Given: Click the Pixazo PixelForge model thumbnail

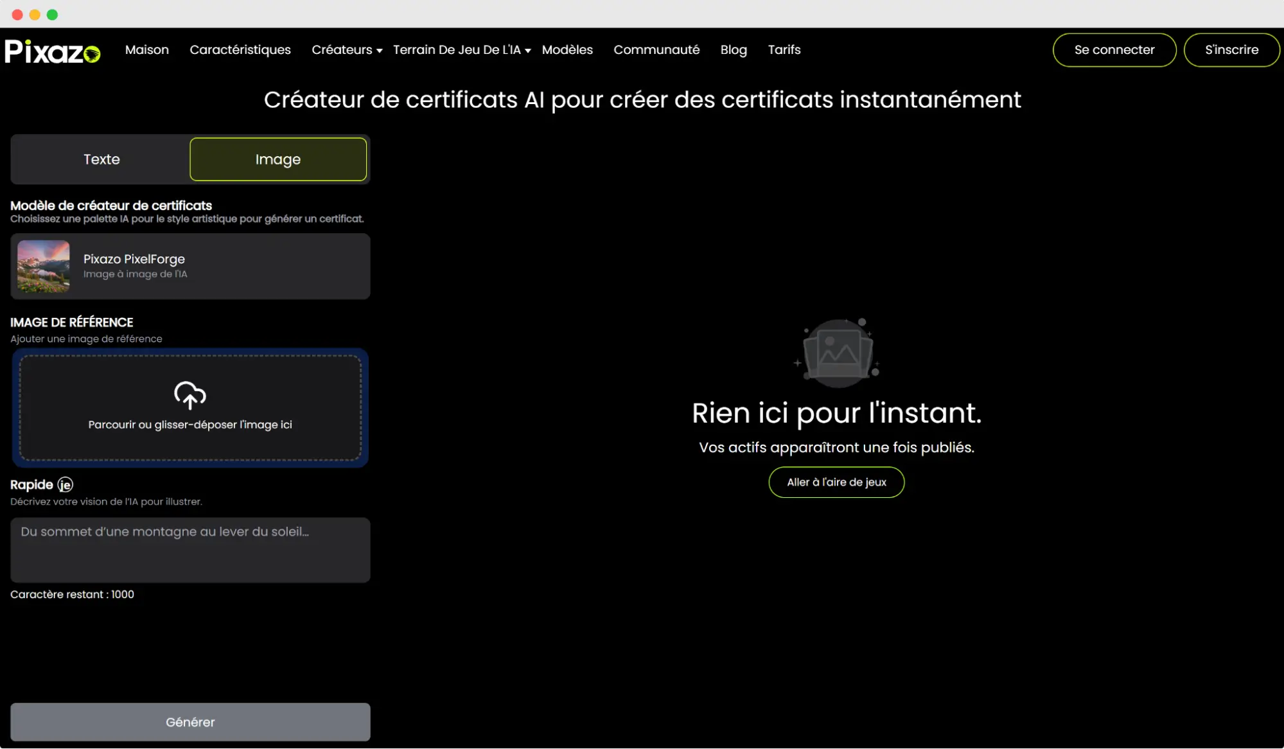Looking at the screenshot, I should pos(44,266).
